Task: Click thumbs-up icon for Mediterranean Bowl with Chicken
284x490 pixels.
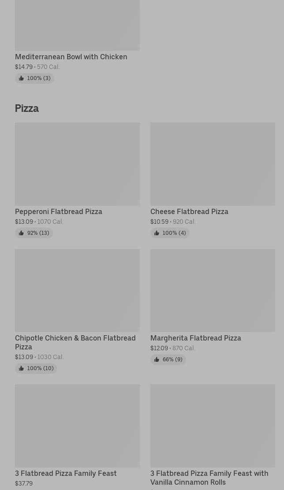Action: [x=21, y=78]
